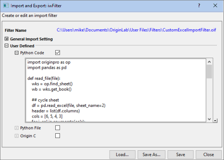Viewport: 224px width, 160px height.
Task: Click the Close button
Action: click(x=209, y=154)
